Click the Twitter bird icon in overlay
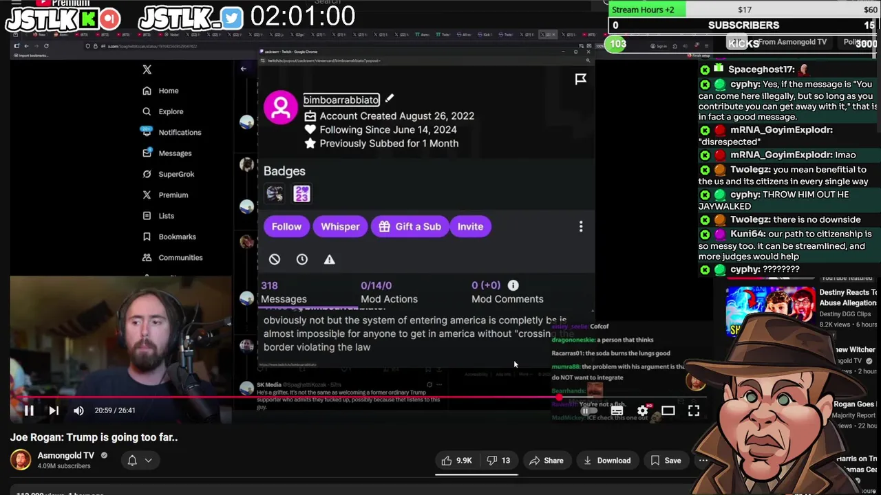This screenshot has height=495, width=881. (232, 19)
